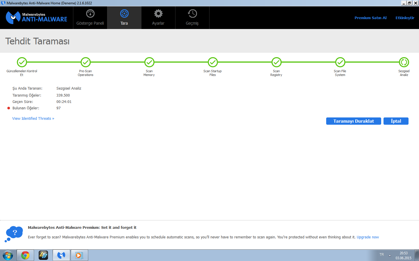The height and width of the screenshot is (261, 419).
Task: Click the Tehdit Taraması heading
Action: (37, 41)
